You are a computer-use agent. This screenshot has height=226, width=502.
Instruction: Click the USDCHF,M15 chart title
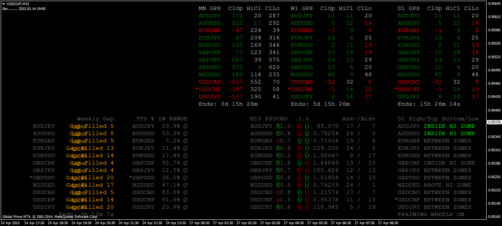18,4
